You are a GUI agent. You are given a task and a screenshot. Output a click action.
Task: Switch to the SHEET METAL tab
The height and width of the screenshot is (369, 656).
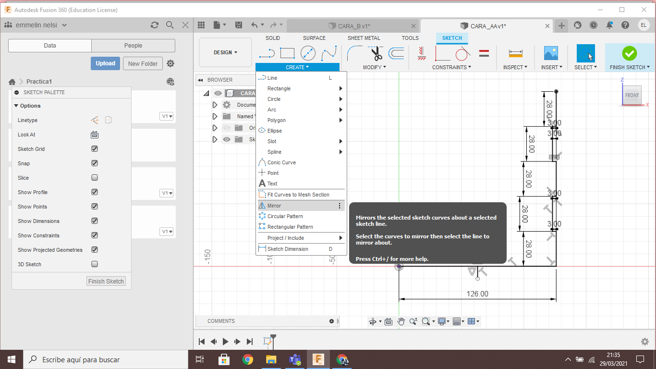(x=364, y=38)
